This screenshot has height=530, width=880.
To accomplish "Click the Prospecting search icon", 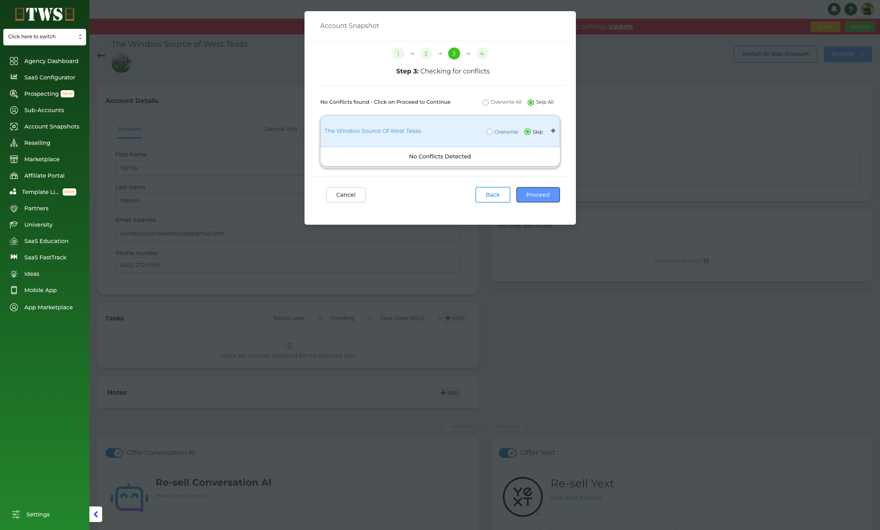I will click(x=14, y=93).
